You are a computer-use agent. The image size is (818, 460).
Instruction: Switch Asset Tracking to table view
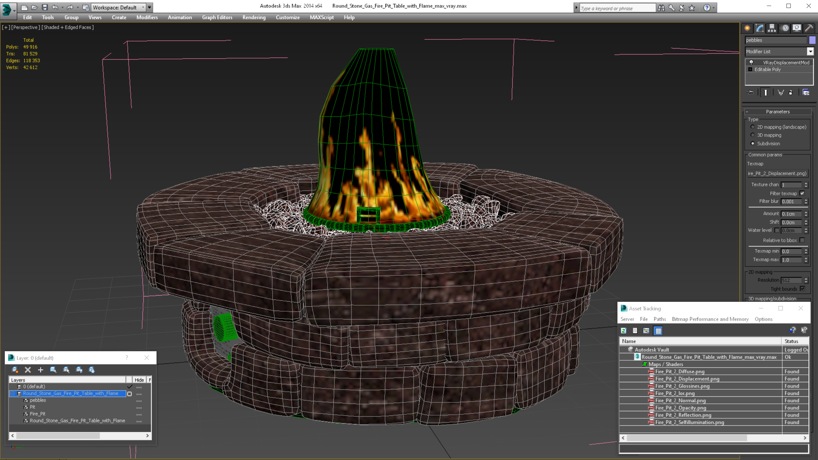point(658,331)
